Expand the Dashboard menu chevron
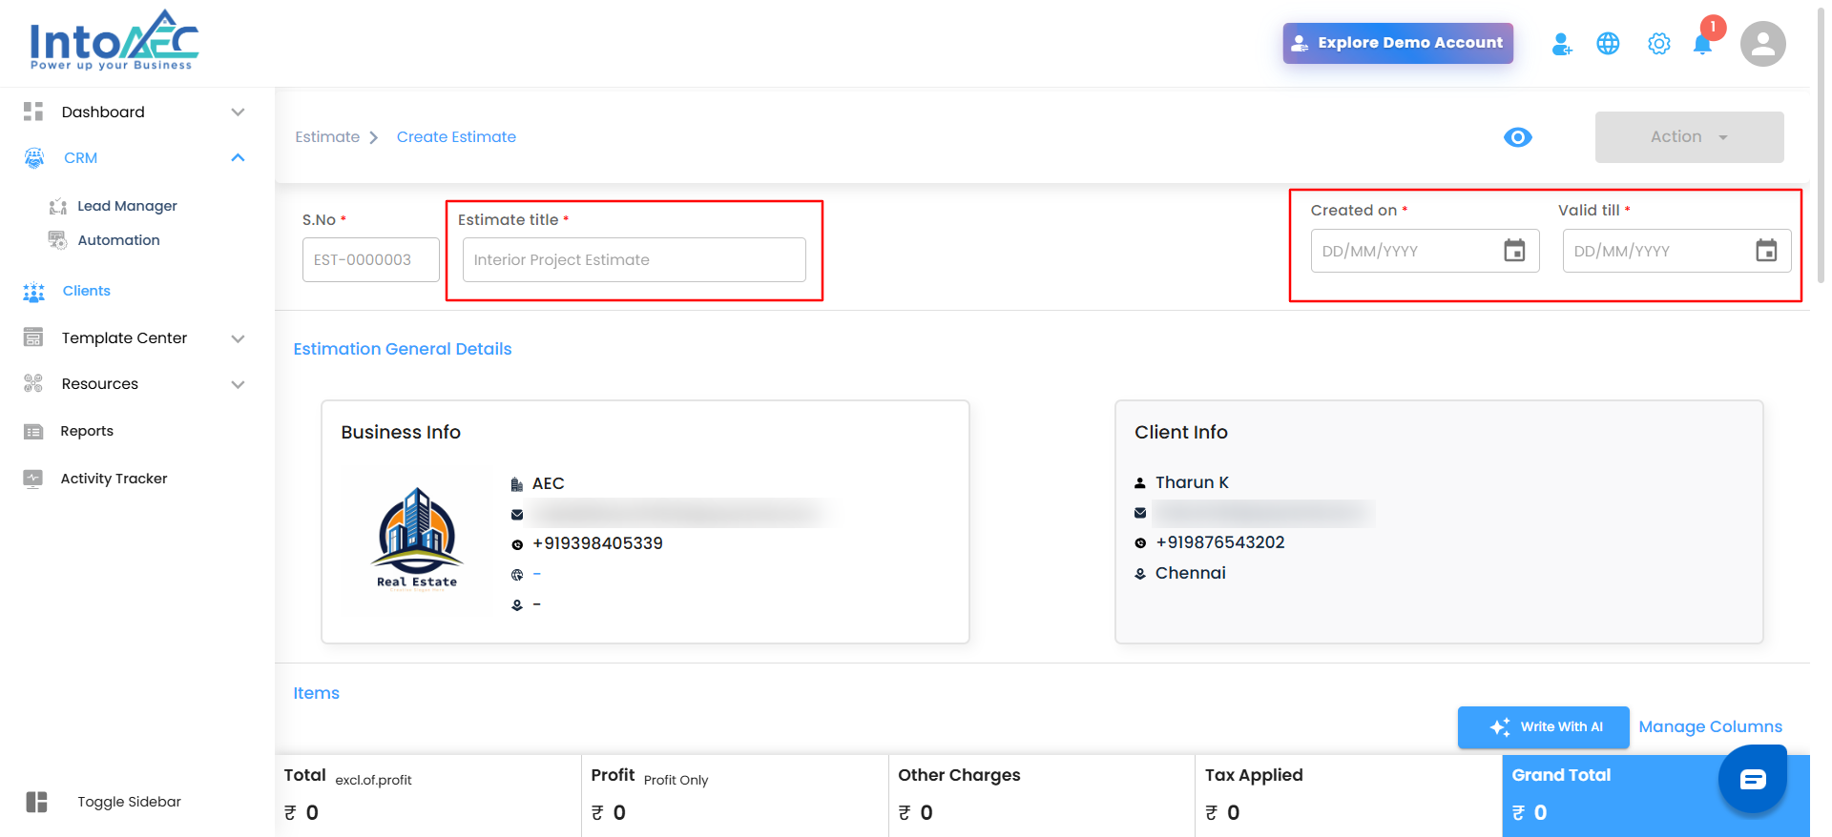 [238, 112]
